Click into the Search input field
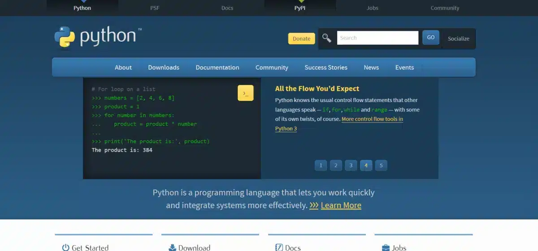The height and width of the screenshot is (251, 538). point(377,38)
